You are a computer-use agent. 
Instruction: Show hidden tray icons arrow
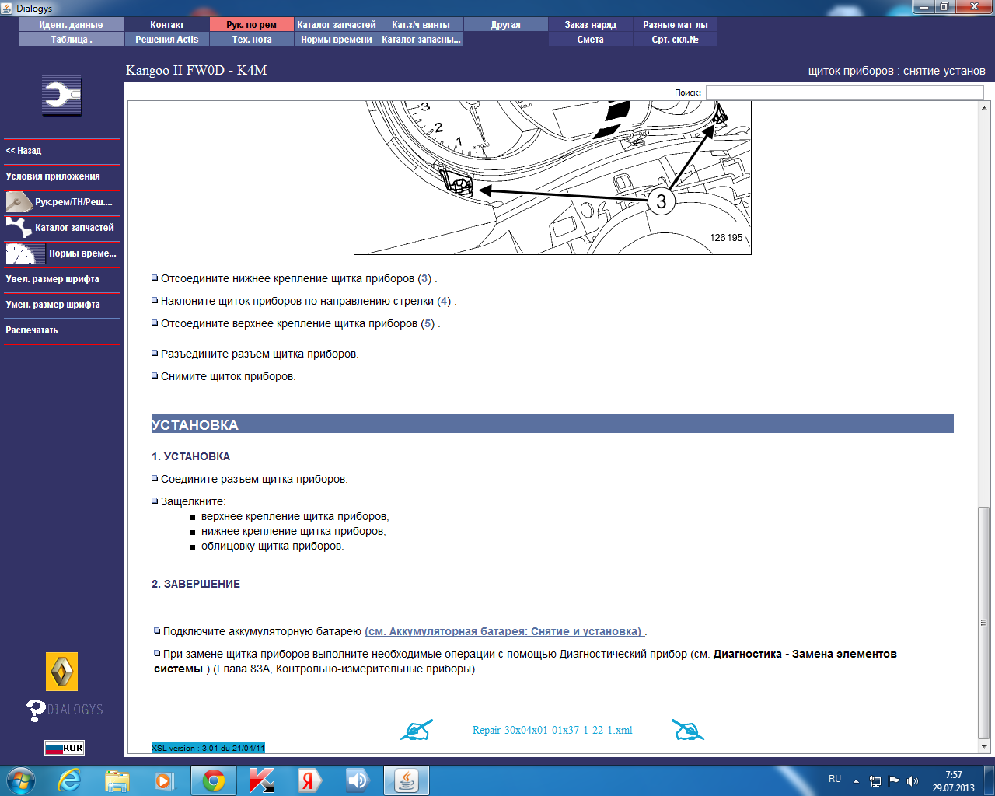(856, 781)
